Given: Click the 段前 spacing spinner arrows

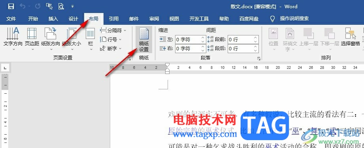Looking at the screenshot, I should click(256, 39).
